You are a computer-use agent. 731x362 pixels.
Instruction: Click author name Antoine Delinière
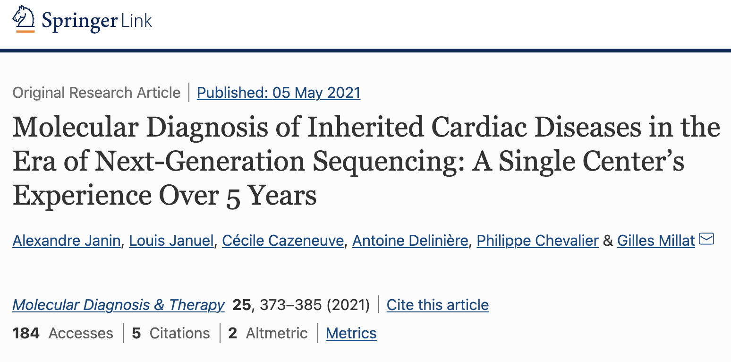pos(410,241)
